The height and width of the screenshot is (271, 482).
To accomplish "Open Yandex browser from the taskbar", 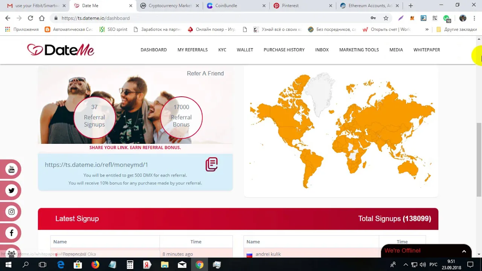I will (x=147, y=265).
